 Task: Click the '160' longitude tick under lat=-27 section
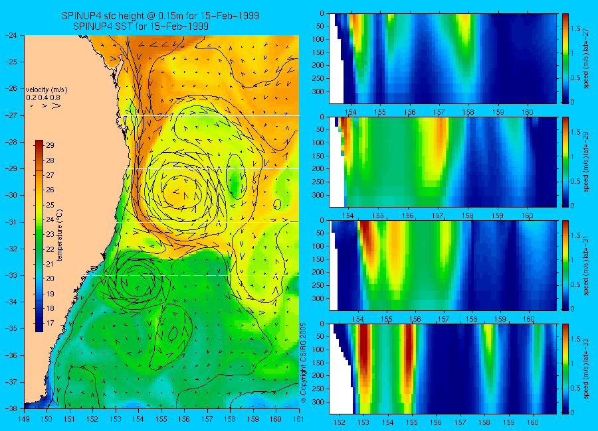click(528, 111)
